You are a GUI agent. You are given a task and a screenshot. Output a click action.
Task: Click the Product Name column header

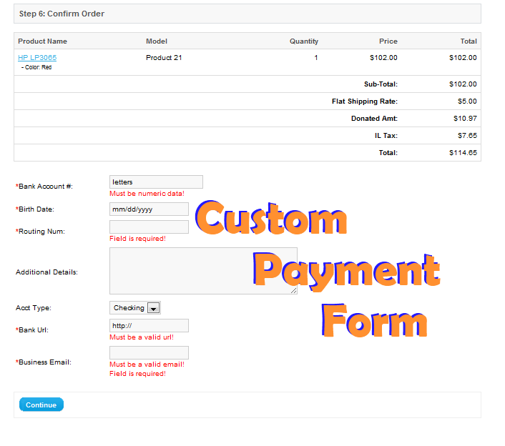(42, 41)
